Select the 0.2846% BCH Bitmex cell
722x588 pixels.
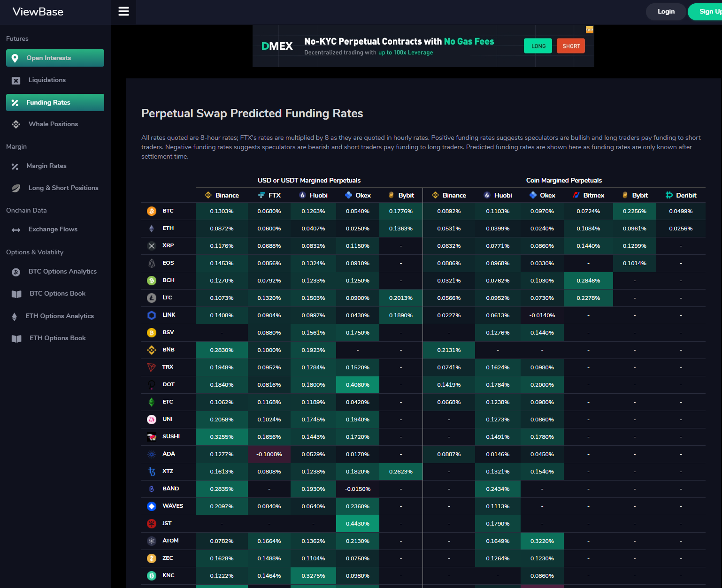(588, 281)
